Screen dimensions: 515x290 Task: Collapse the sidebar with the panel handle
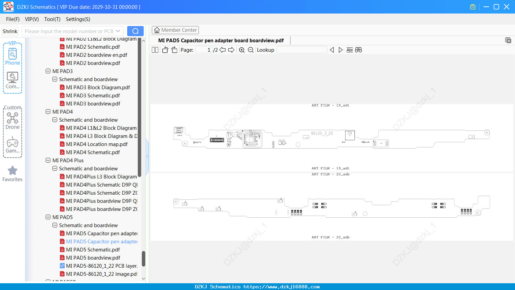(x=147, y=156)
